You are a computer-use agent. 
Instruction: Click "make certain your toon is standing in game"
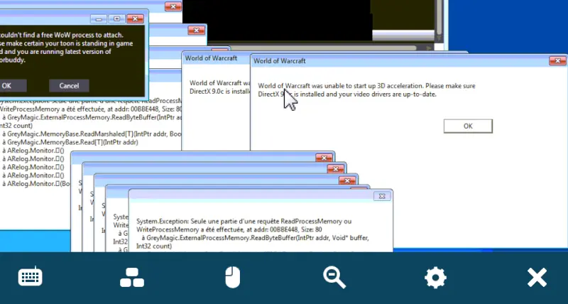tap(70, 43)
